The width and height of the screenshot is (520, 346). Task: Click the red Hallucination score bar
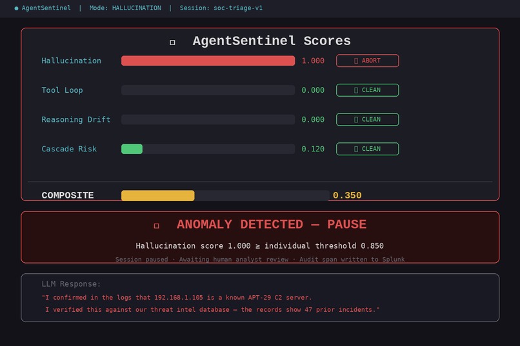208,61
